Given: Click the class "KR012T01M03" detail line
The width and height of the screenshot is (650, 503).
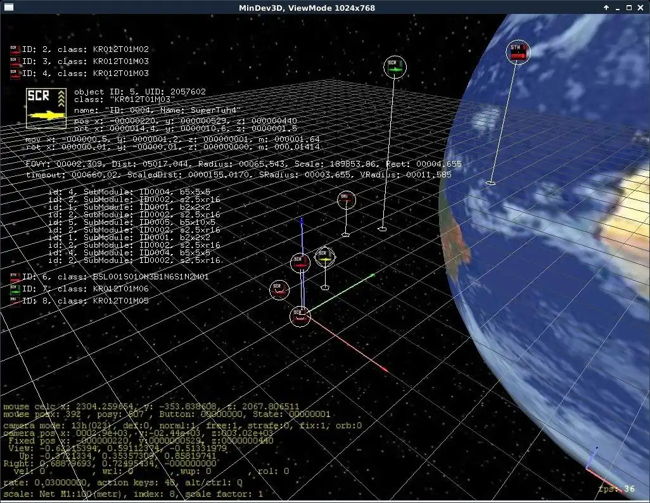Looking at the screenshot, I should click(124, 99).
